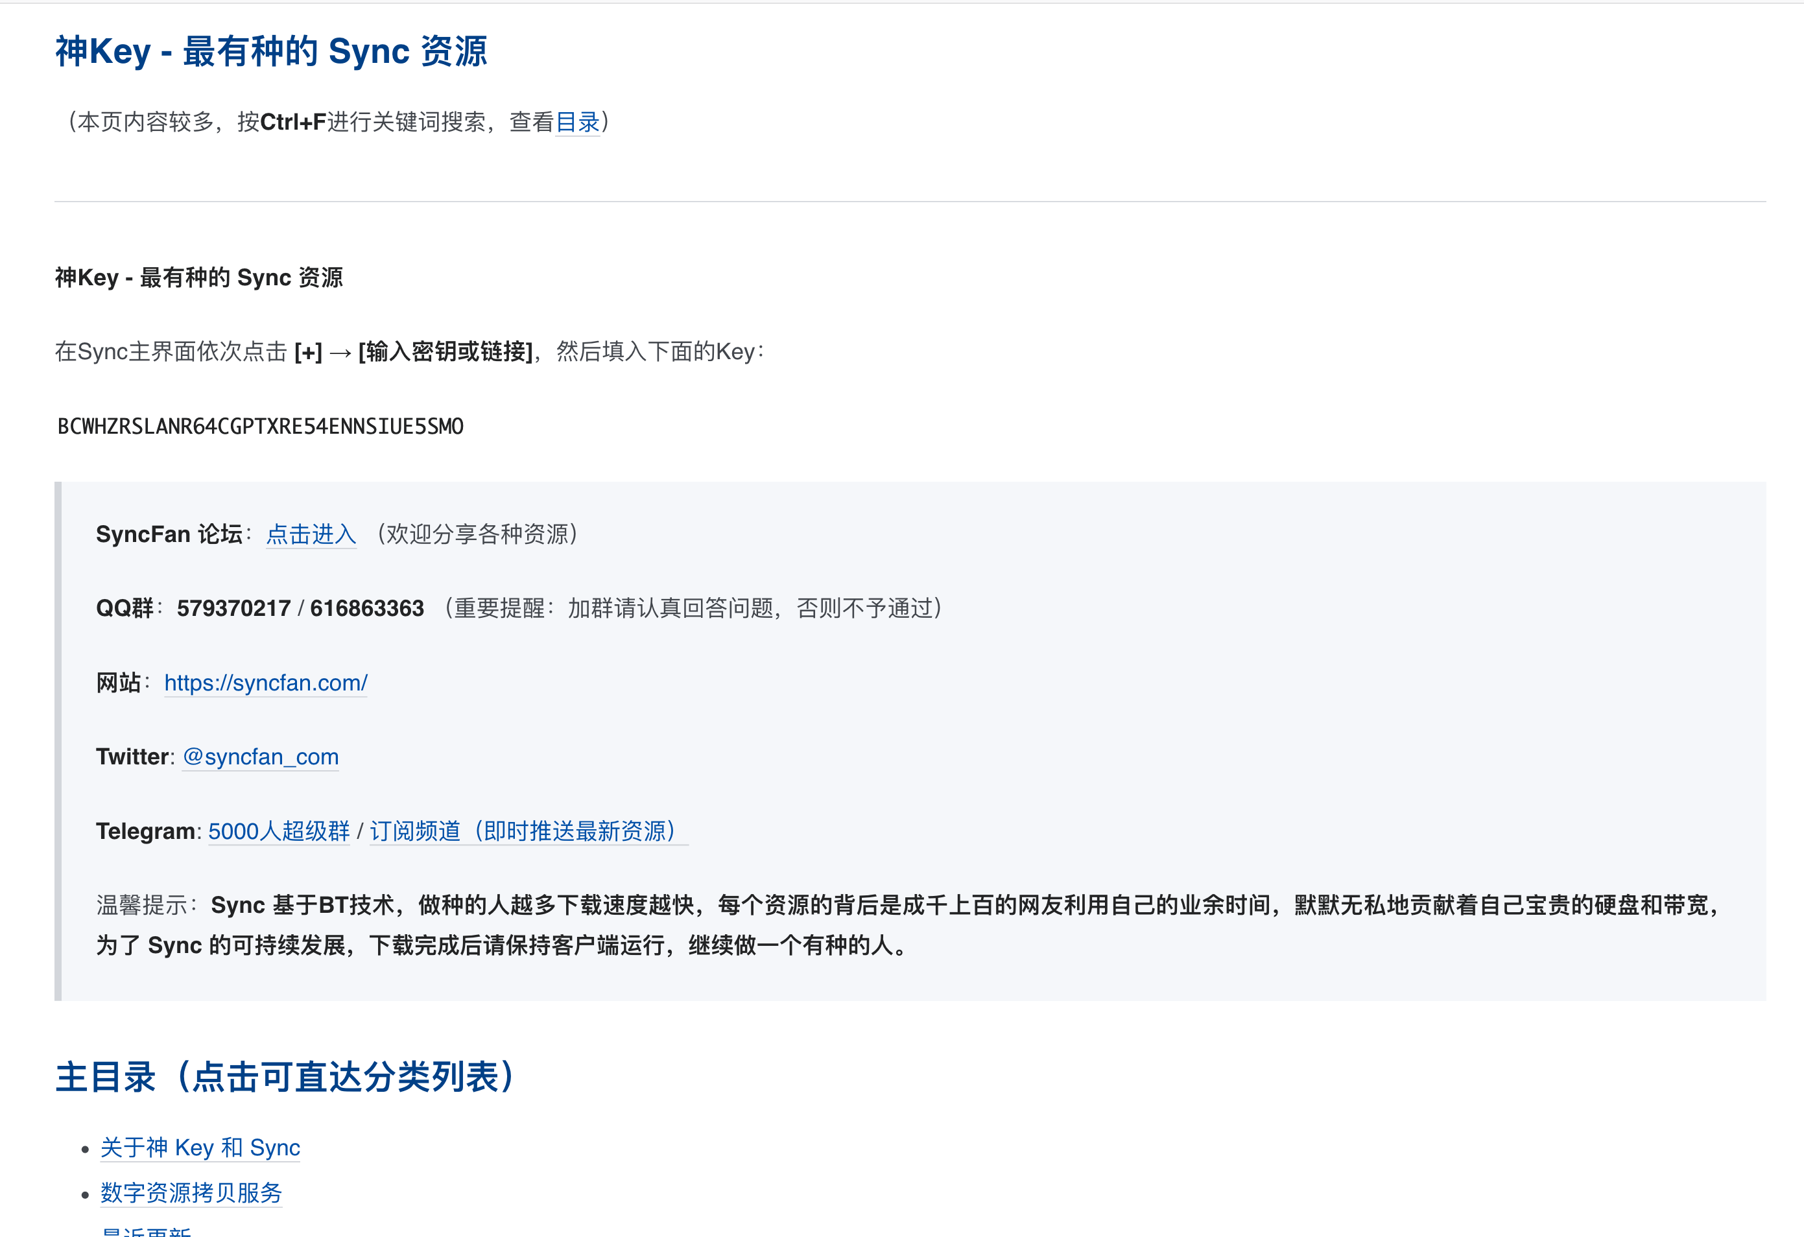Open the 订阅频道（即时推送最新资源）link
Image resolution: width=1804 pixels, height=1237 pixels.
528,831
